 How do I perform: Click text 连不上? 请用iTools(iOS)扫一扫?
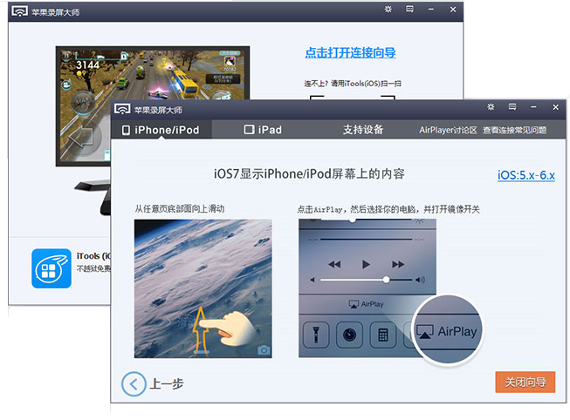coord(353,84)
